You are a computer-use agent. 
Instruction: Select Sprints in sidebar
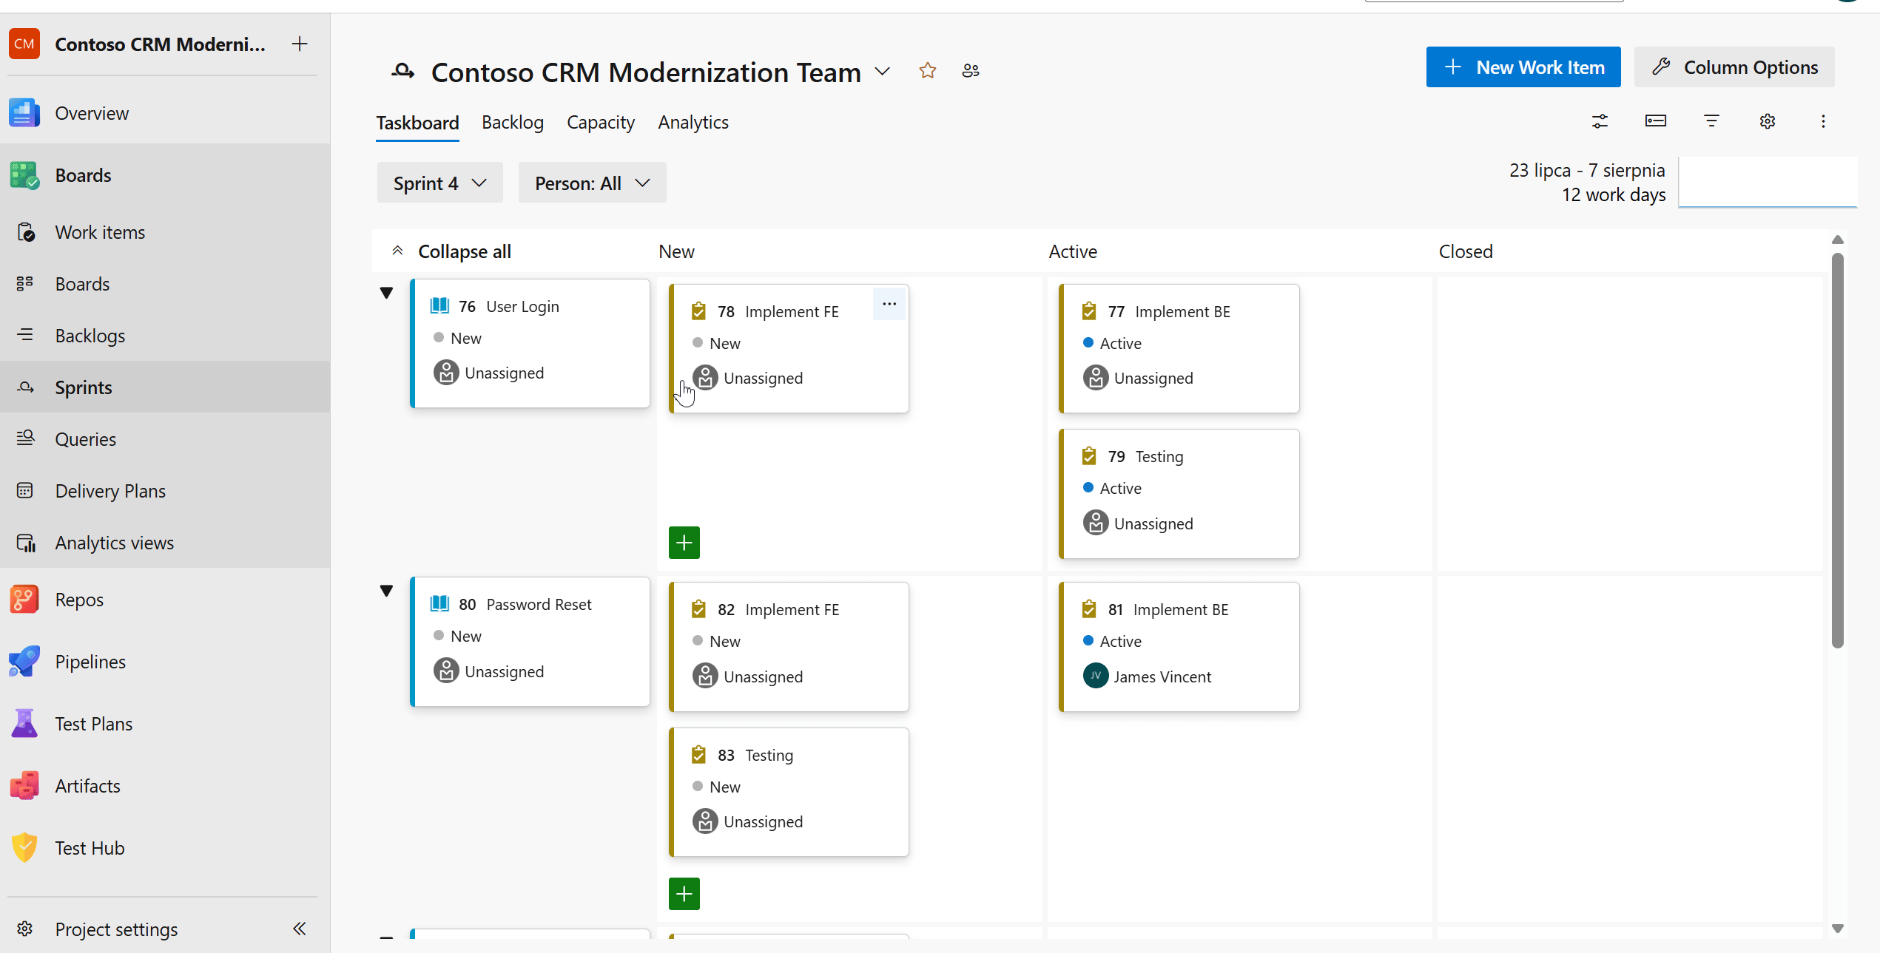(x=165, y=387)
